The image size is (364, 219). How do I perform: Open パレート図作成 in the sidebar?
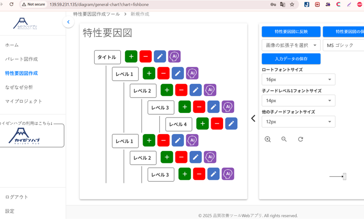(x=21, y=59)
